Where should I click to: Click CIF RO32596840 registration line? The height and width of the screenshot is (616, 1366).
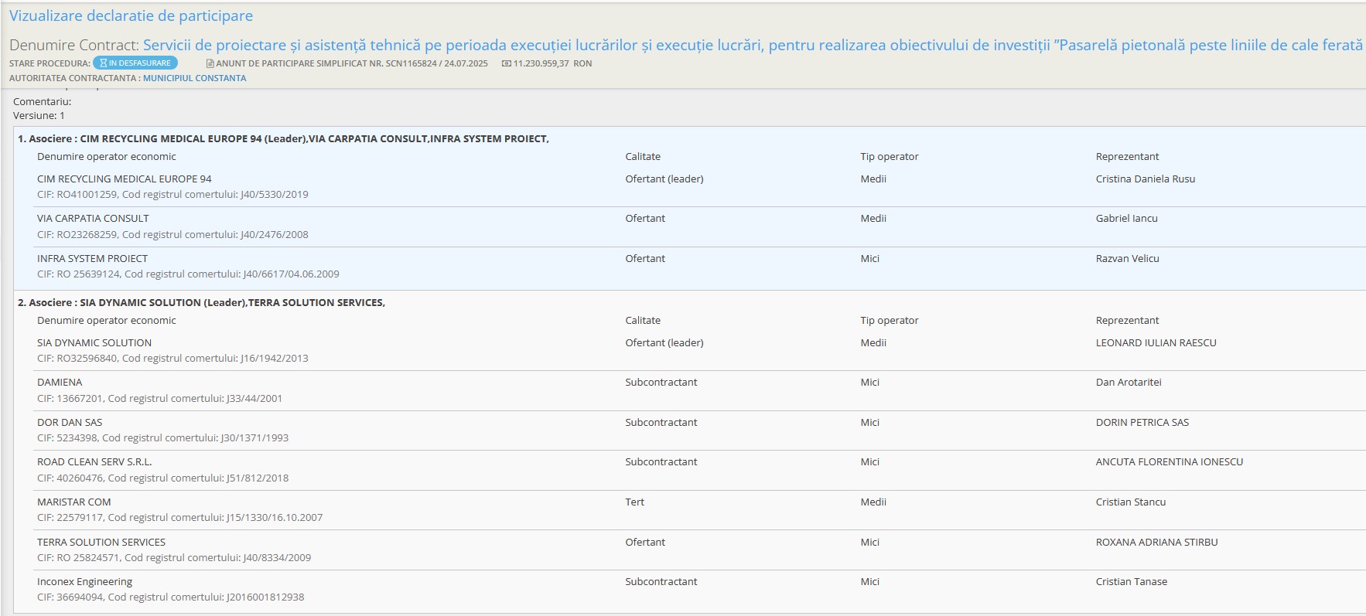172,359
